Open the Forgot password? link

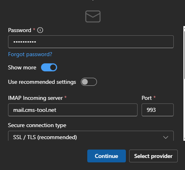click(x=30, y=55)
